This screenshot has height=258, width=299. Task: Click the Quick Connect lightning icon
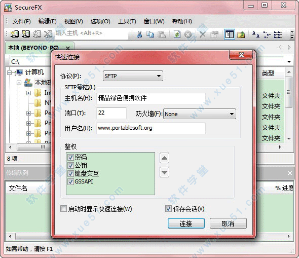[25, 34]
